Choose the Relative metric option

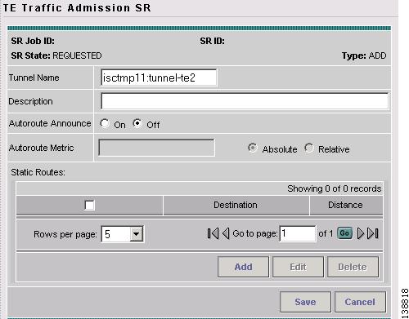[309, 148]
